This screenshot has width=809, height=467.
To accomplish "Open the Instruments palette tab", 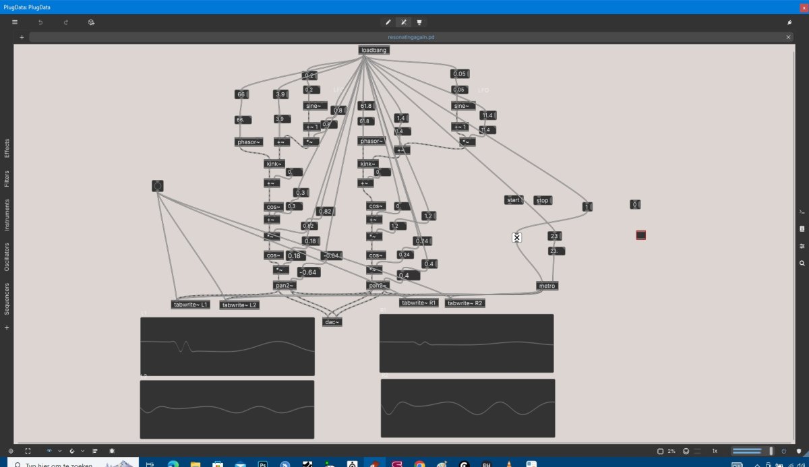I will click(7, 216).
